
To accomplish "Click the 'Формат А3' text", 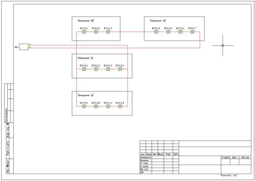I will click(229, 176).
